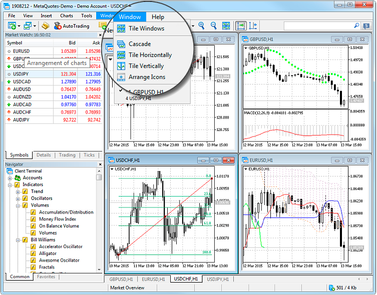
Task: Click the gold Market Watch toolbar icon
Action: (45, 25)
